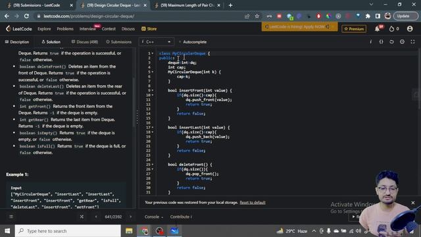Open the weather 29°C Haze widget
The height and width of the screenshot is (237, 421).
(292, 231)
